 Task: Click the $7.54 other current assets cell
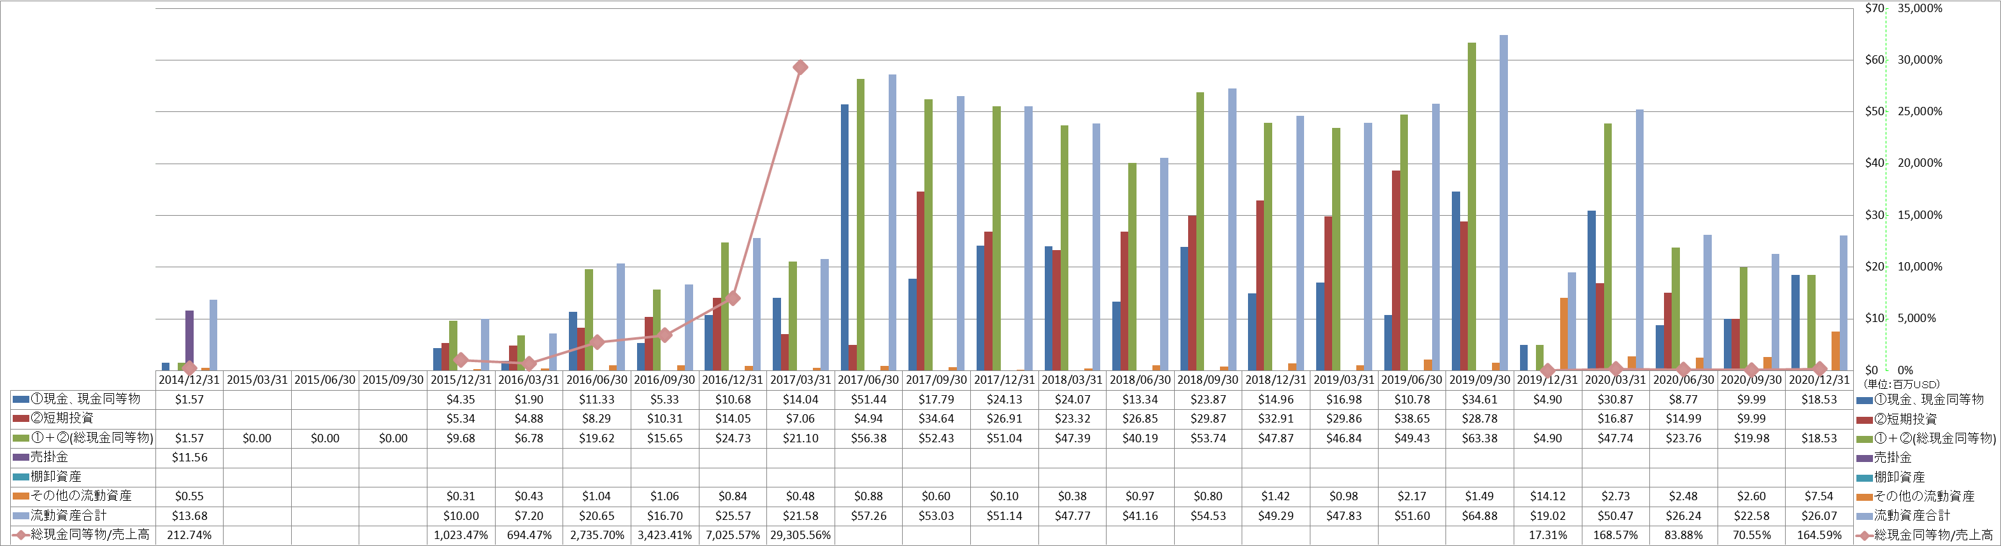[x=1819, y=496]
